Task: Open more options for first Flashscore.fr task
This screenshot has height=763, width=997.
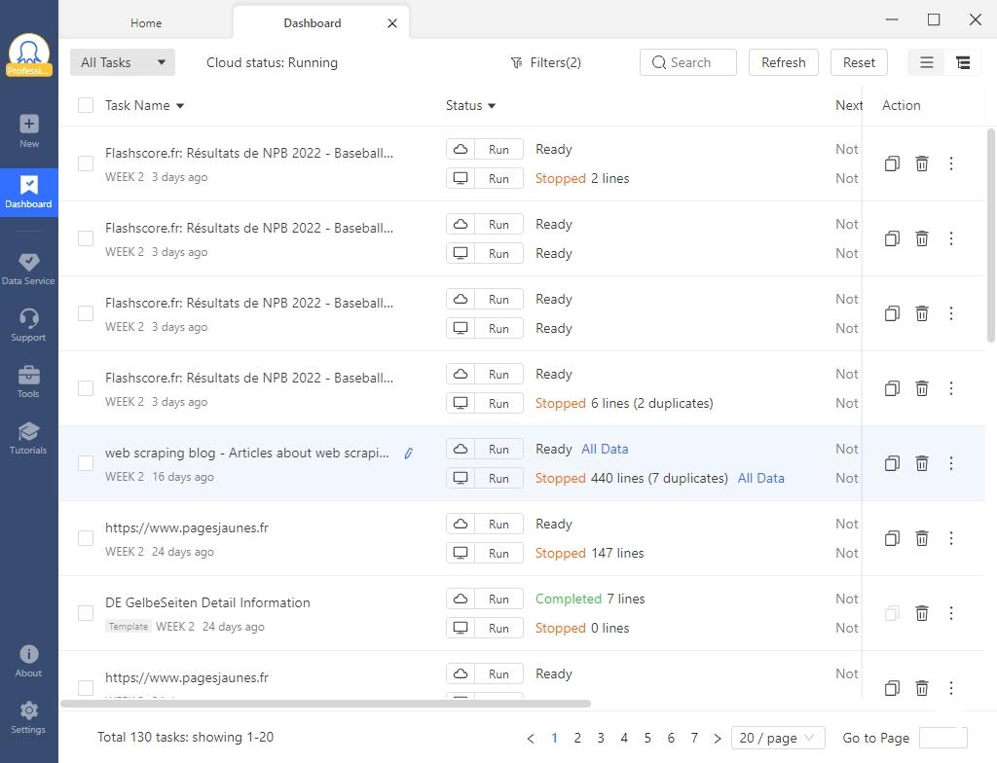Action: pyautogui.click(x=951, y=163)
